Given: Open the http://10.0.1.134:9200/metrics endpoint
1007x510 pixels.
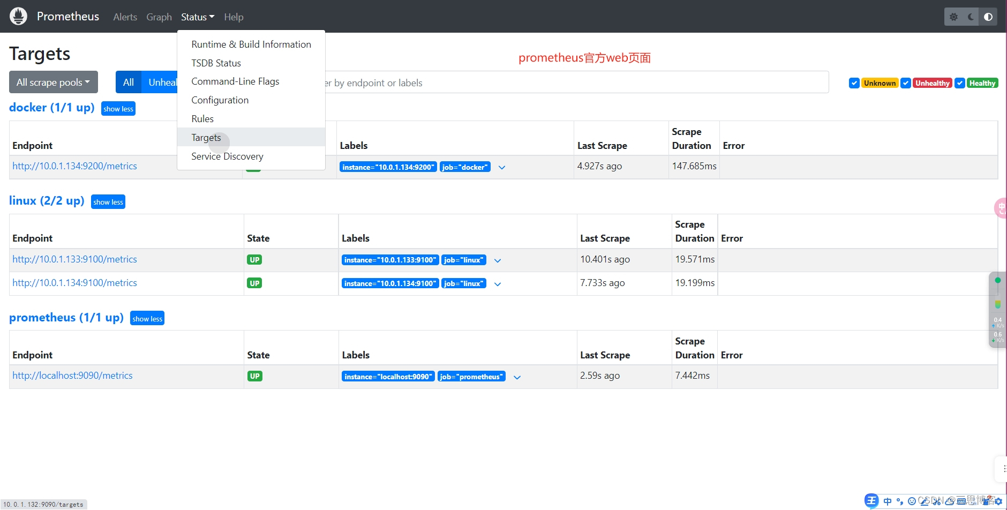Looking at the screenshot, I should coord(75,166).
